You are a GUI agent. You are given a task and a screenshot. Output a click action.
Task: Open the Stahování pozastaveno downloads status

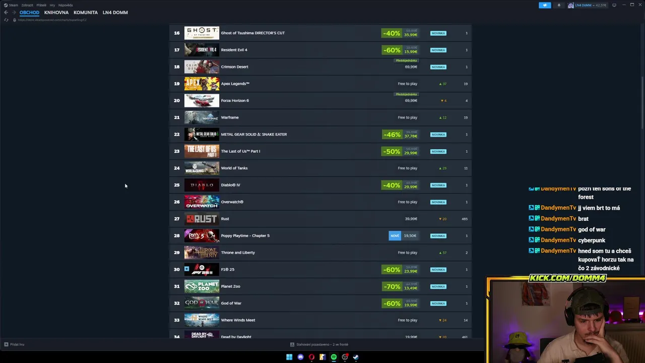tap(319, 344)
